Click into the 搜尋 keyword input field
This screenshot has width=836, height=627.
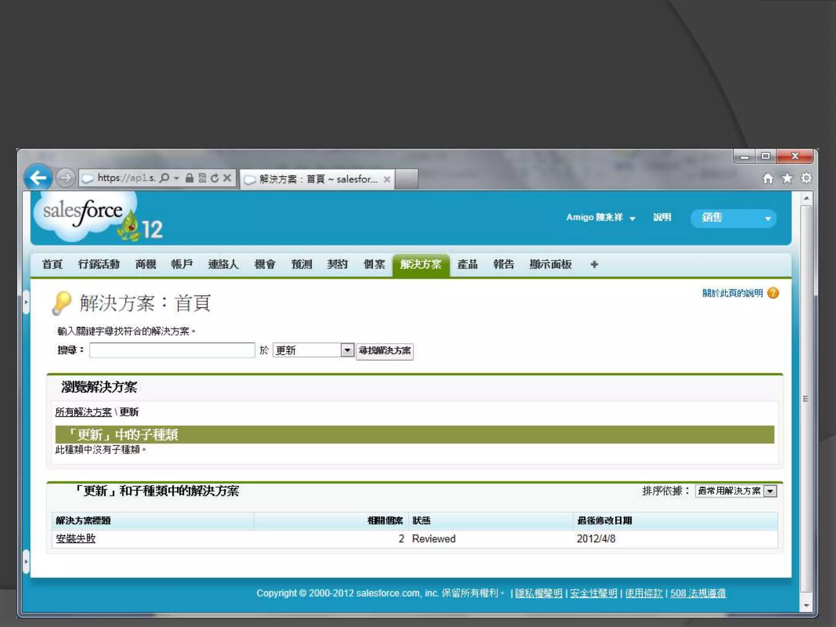(172, 350)
